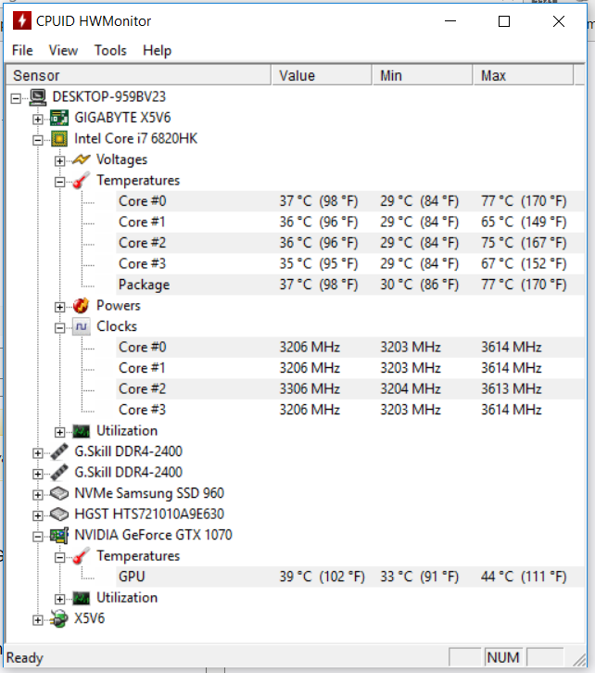Click the GPU Temperatures thermometer icon
The width and height of the screenshot is (595, 673).
pyautogui.click(x=81, y=556)
